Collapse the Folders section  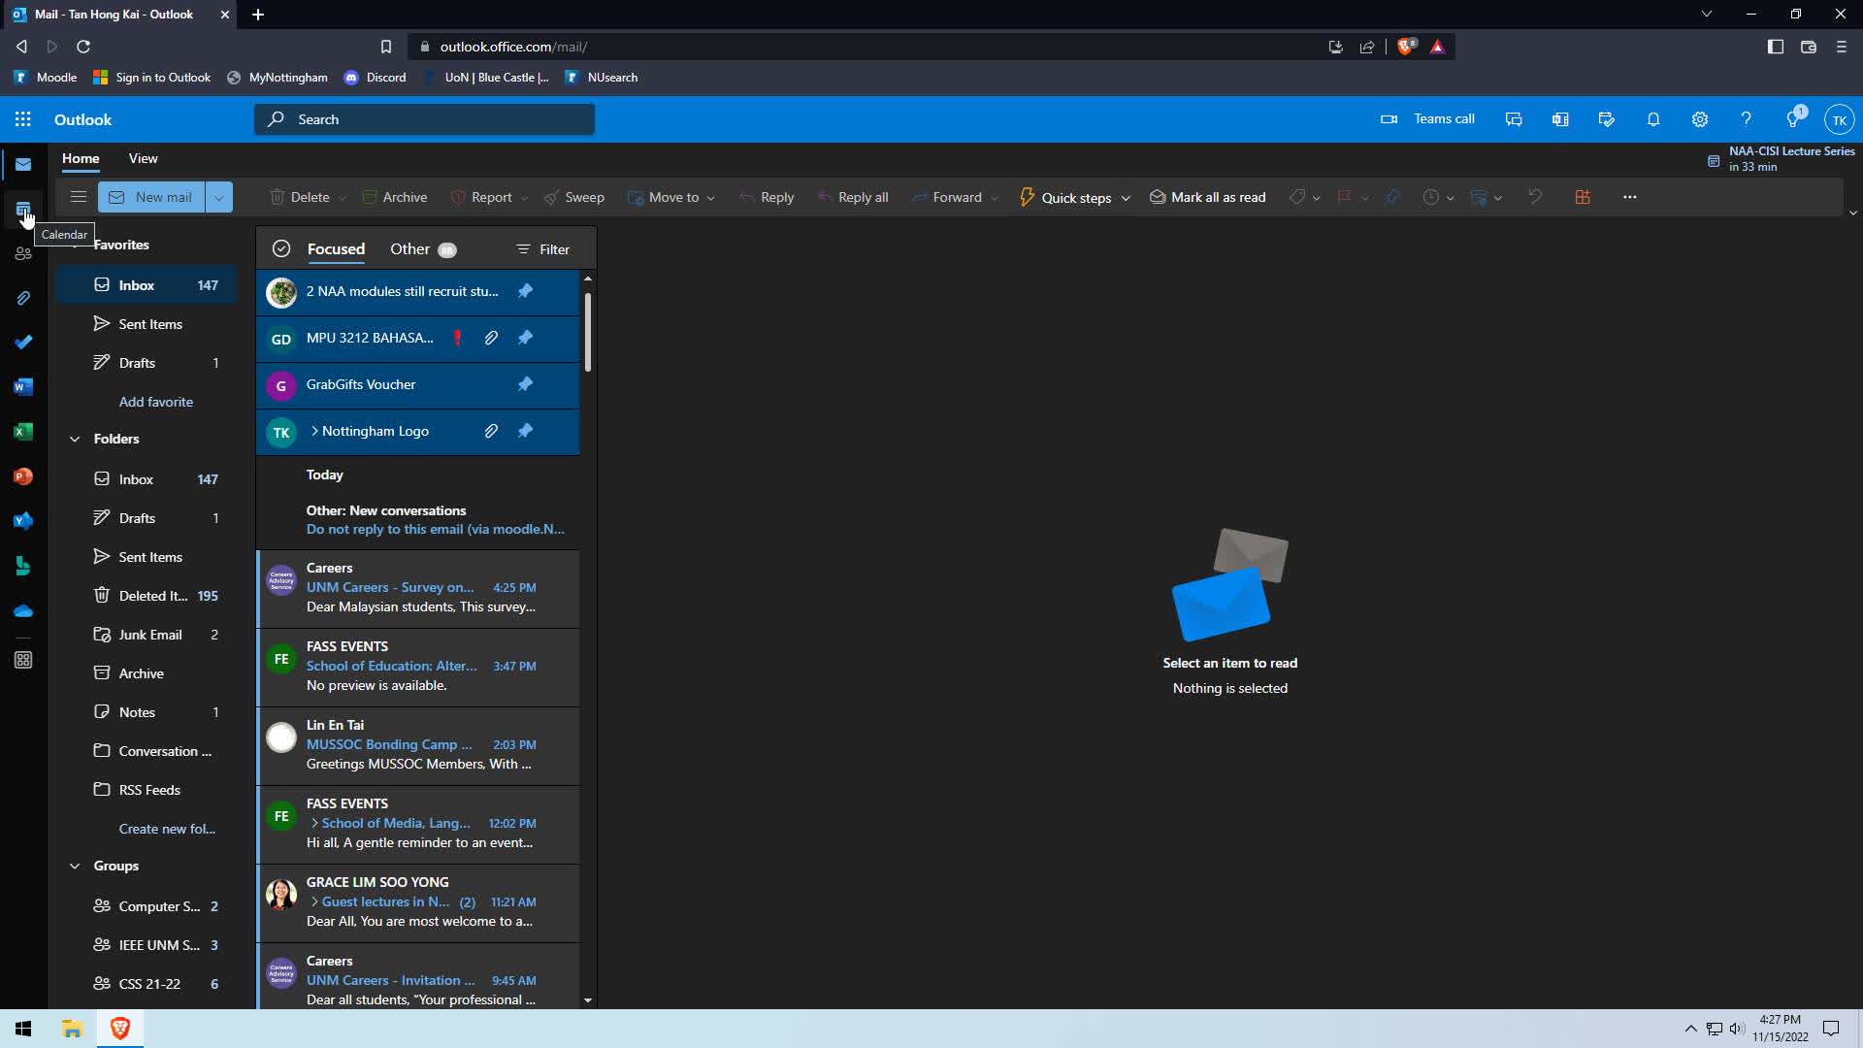(75, 439)
